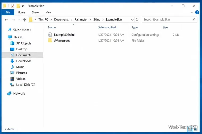The height and width of the screenshot is (134, 202).
Task: Click the ExampleSkin.ini file icon
Action: 50,34
